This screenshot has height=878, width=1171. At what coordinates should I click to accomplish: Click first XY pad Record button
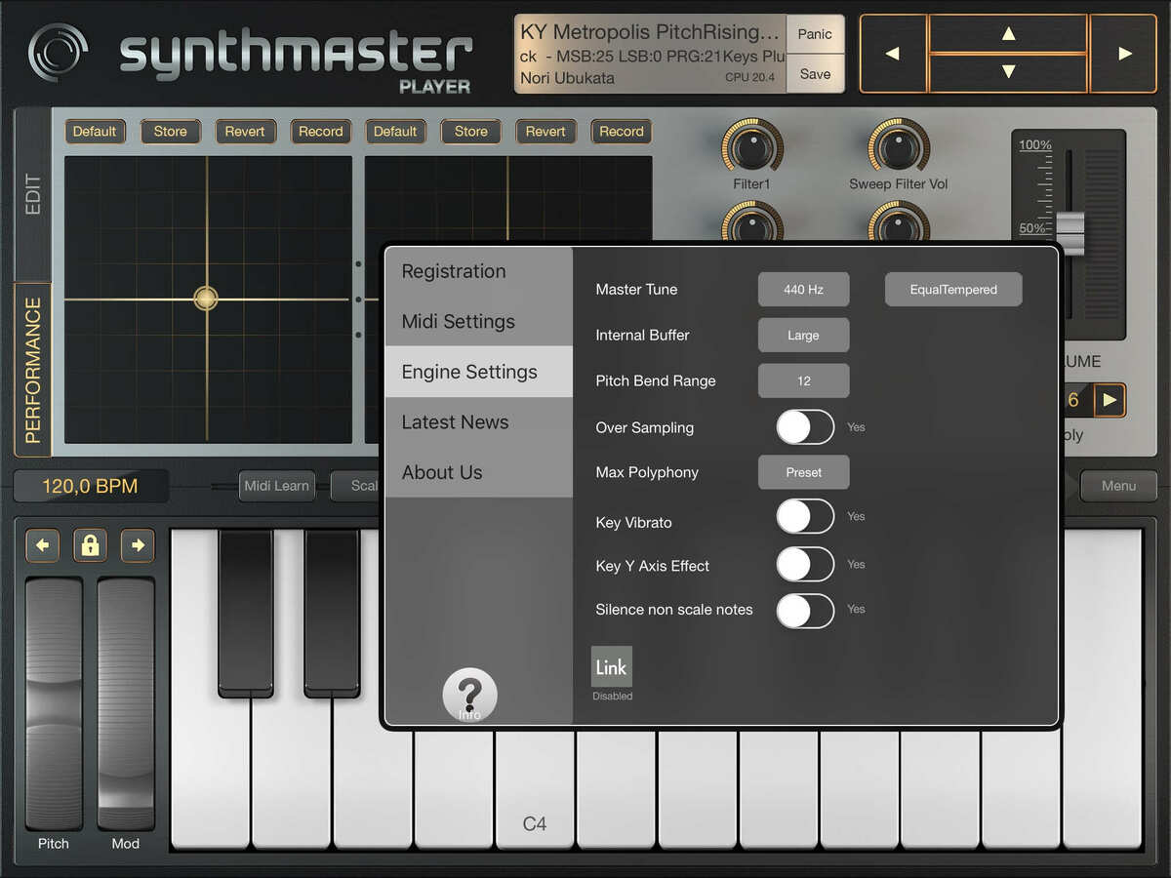321,132
